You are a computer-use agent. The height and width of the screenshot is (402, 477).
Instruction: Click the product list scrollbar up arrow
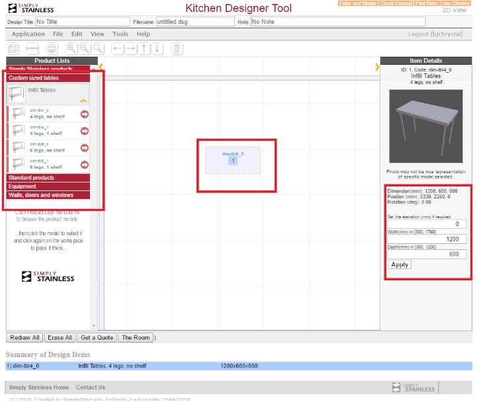point(94,69)
